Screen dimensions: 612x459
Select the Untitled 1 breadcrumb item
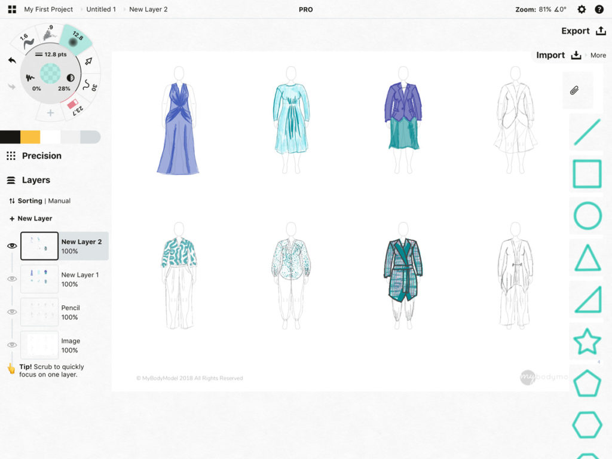[x=100, y=9]
